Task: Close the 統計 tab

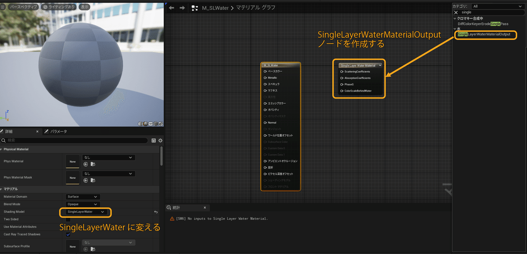Action: 205,208
